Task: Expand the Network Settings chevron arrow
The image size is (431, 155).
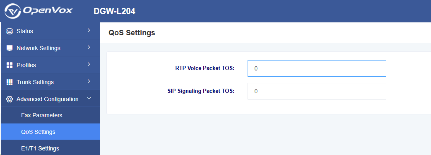Action: [x=89, y=47]
